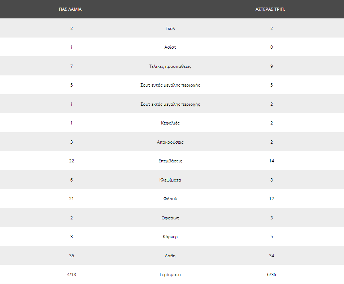
Task: Click ΠΑΣ Λαμία's 4/18 crosses value
Action: (x=71, y=275)
